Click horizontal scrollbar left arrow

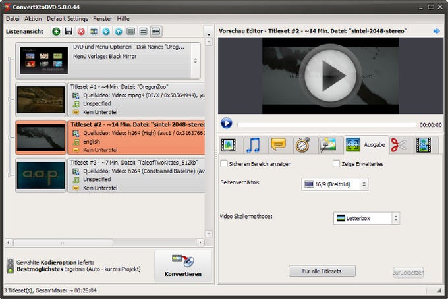9,242
